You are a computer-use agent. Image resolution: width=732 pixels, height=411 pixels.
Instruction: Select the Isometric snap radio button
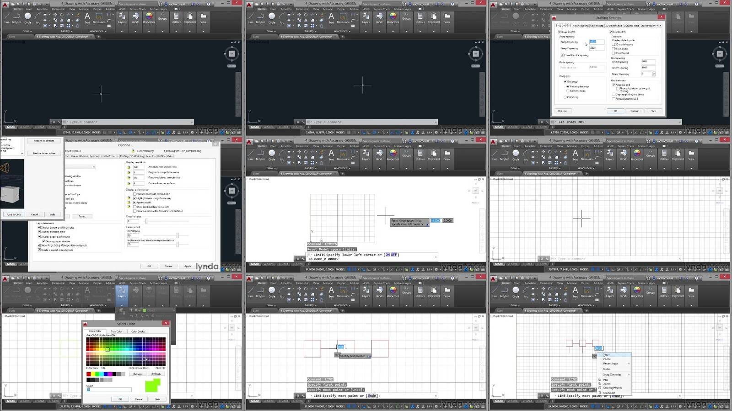(568, 91)
